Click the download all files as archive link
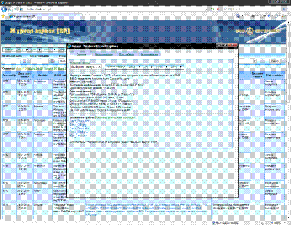The height and width of the screenshot is (226, 292). [115, 118]
